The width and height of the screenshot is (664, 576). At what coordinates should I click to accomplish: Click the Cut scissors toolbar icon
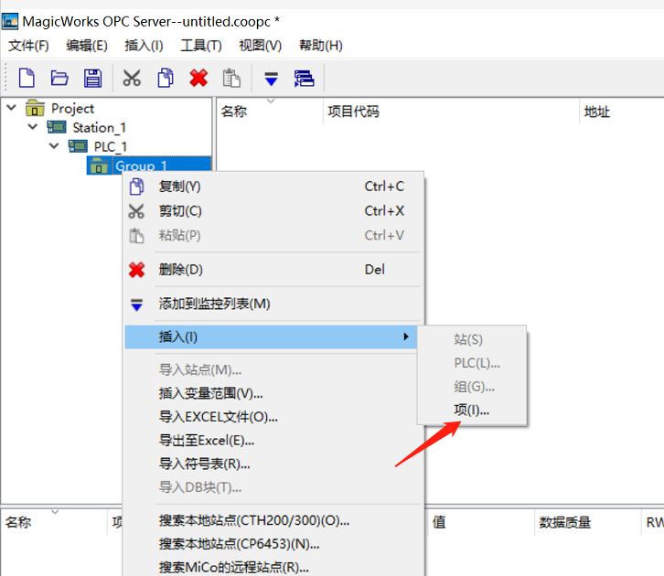pyautogui.click(x=132, y=78)
